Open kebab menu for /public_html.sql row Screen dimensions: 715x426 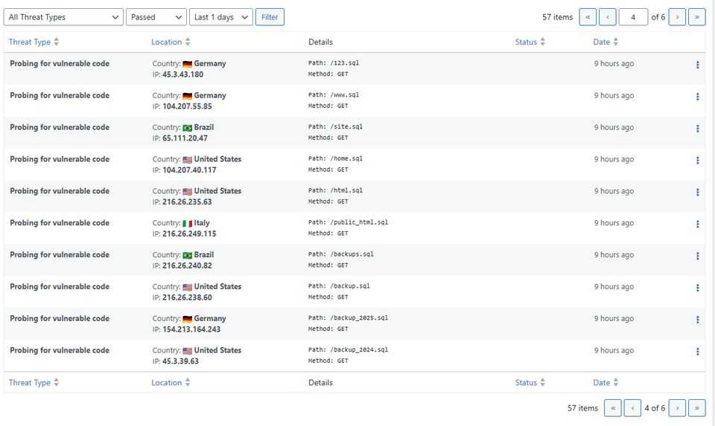(x=697, y=224)
